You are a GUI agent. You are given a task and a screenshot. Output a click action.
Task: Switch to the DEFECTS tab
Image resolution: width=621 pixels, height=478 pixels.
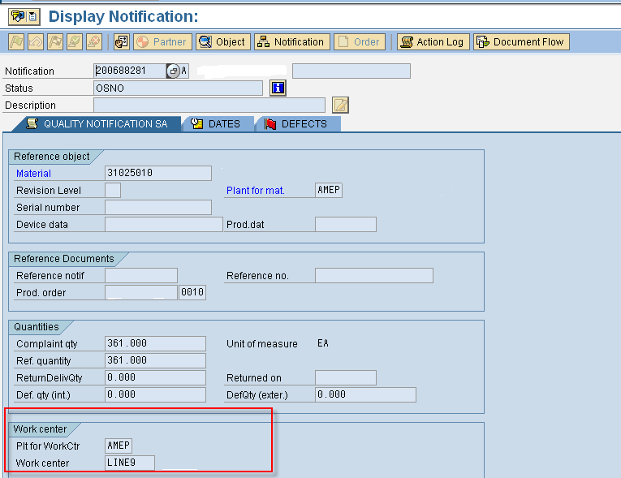pos(297,124)
